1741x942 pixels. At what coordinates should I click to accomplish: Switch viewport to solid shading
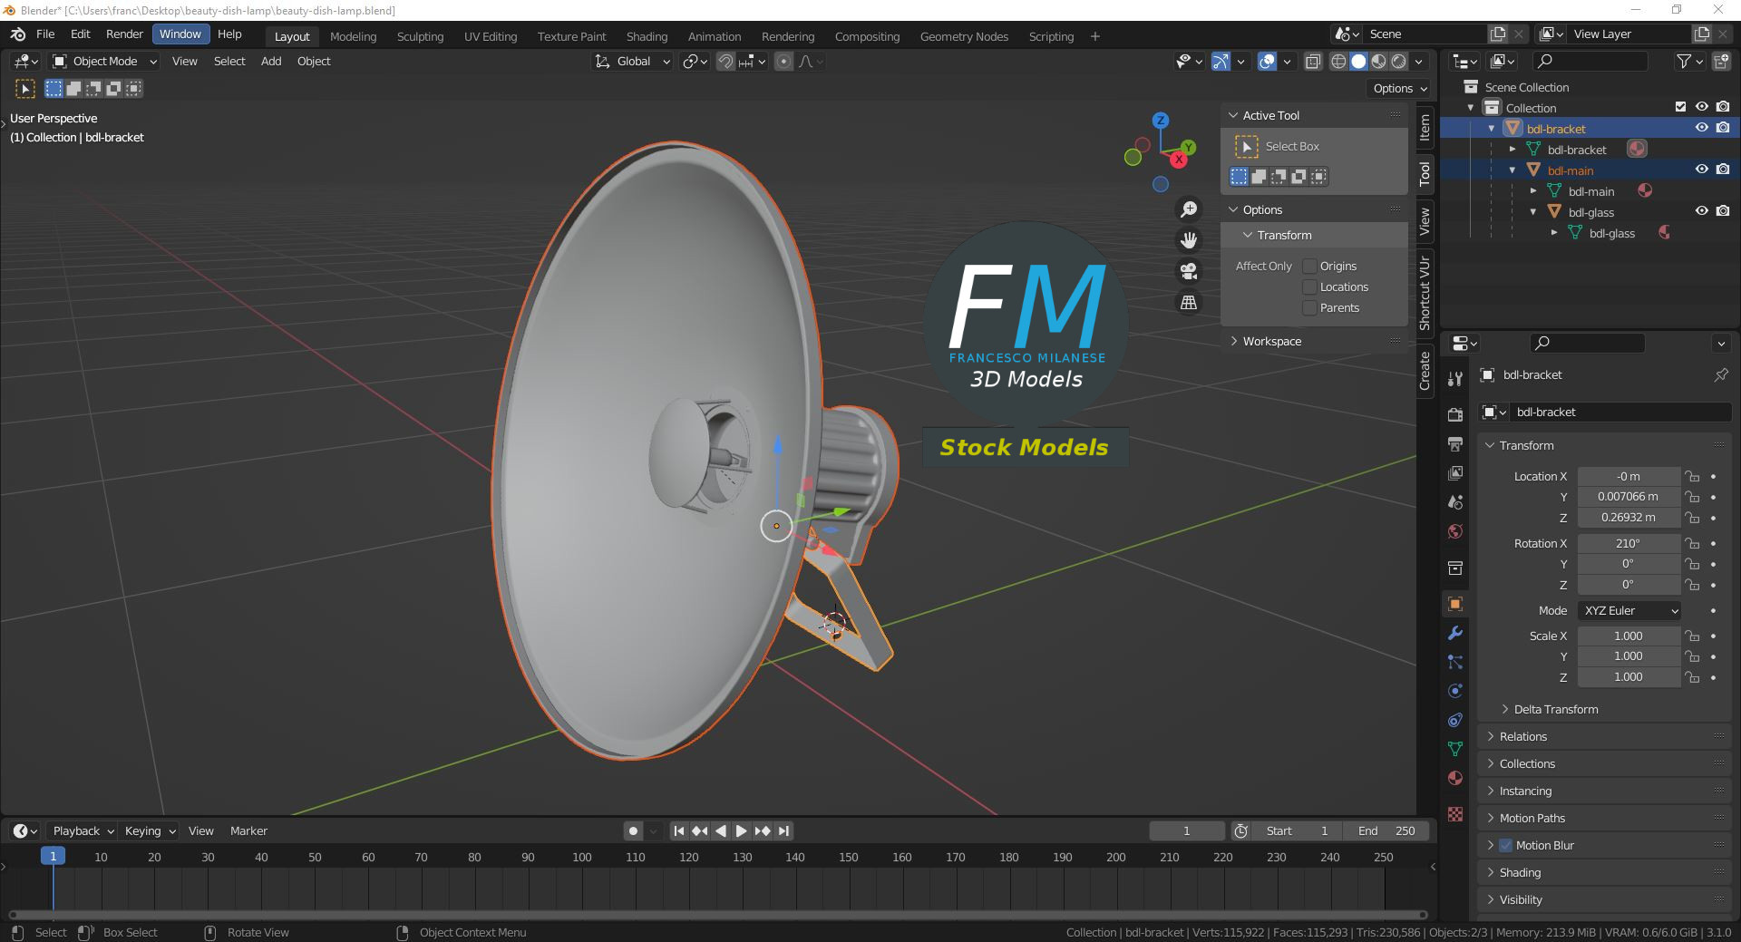pos(1358,62)
